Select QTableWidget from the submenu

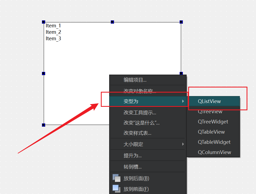click(x=214, y=142)
